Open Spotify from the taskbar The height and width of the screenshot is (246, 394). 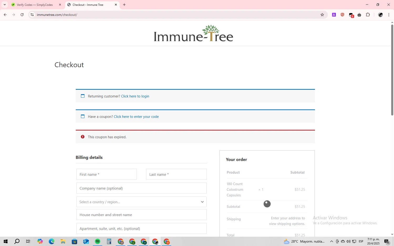click(97, 242)
